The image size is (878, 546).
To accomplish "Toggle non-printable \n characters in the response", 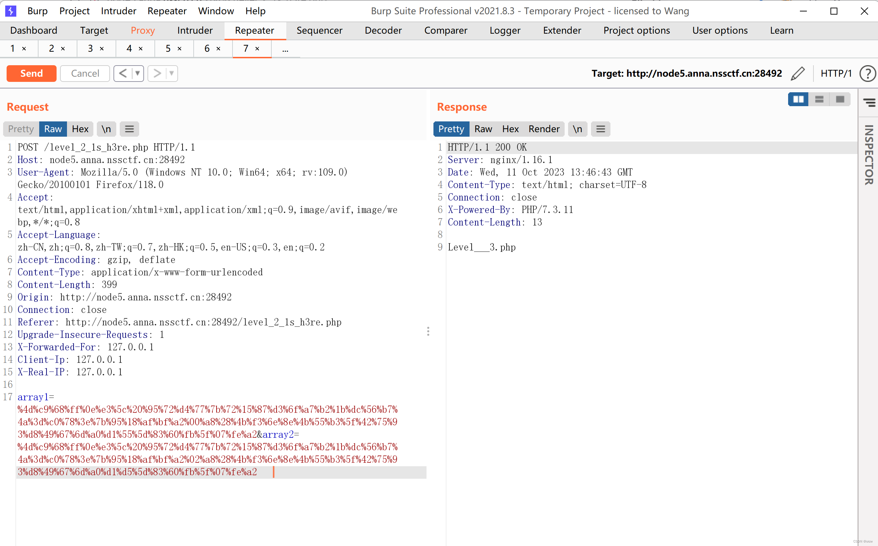I will click(x=577, y=129).
